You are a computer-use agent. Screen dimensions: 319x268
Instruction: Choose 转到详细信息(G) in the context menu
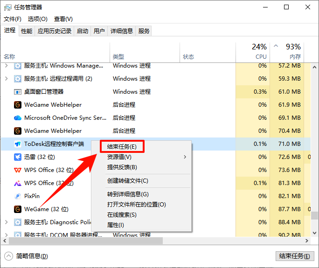coord(128,194)
